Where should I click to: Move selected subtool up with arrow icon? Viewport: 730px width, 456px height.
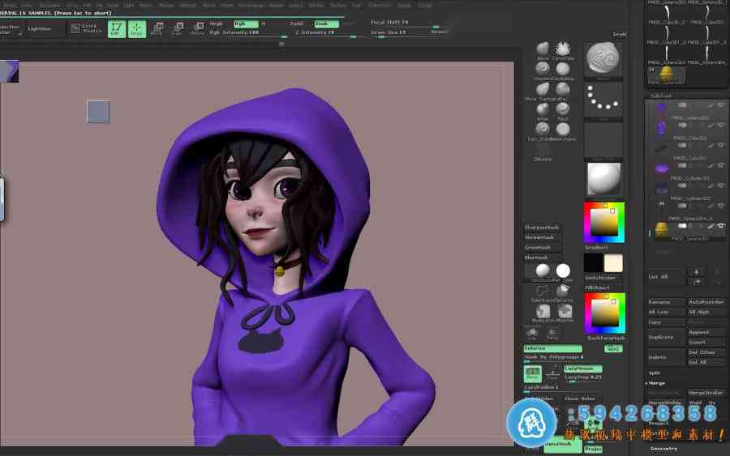click(697, 272)
